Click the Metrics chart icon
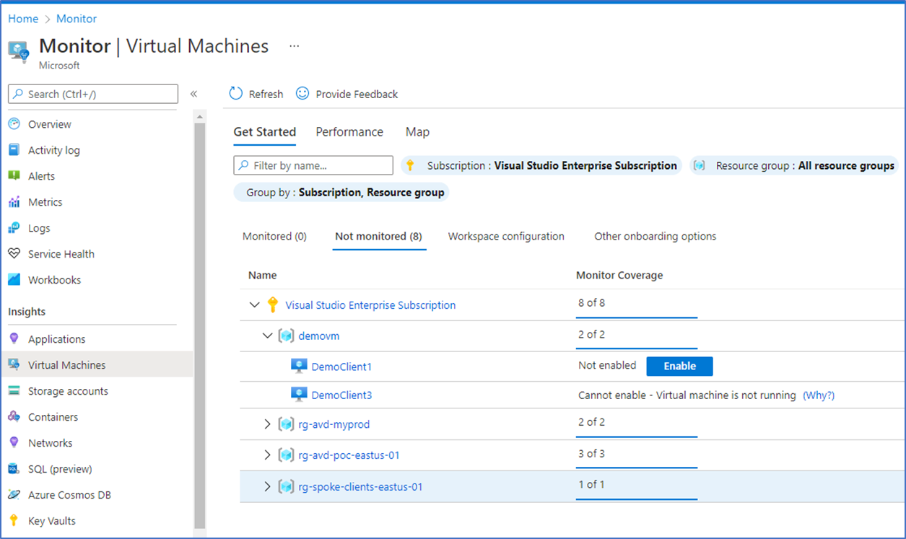The image size is (906, 539). (14, 202)
